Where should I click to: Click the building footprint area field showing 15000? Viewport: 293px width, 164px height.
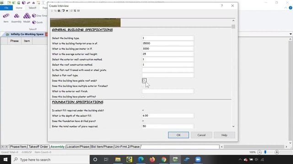[168, 43]
